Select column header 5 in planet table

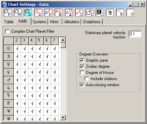click(x=40, y=41)
